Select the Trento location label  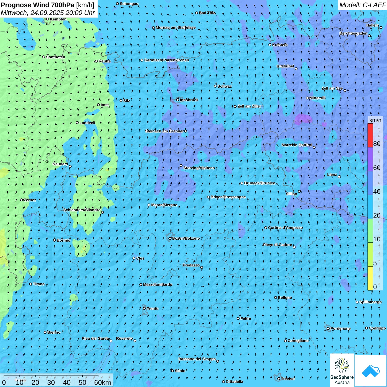click(x=153, y=308)
